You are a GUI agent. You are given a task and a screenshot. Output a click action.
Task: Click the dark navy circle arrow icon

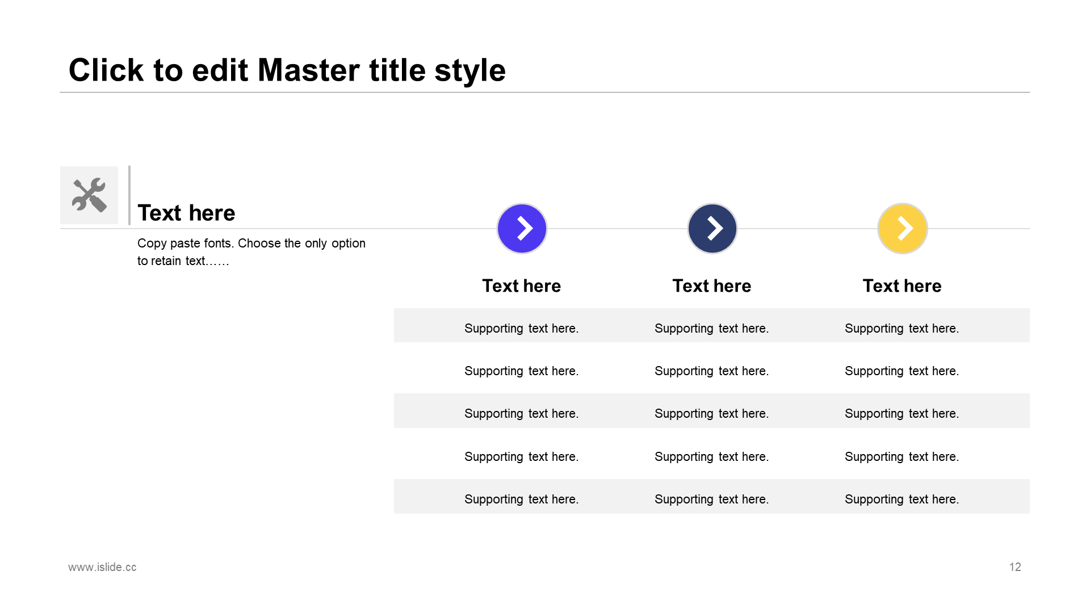click(712, 229)
